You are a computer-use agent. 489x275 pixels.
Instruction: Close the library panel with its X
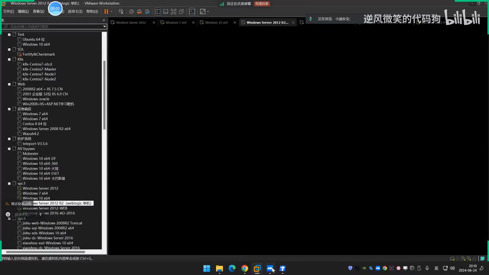point(104,20)
